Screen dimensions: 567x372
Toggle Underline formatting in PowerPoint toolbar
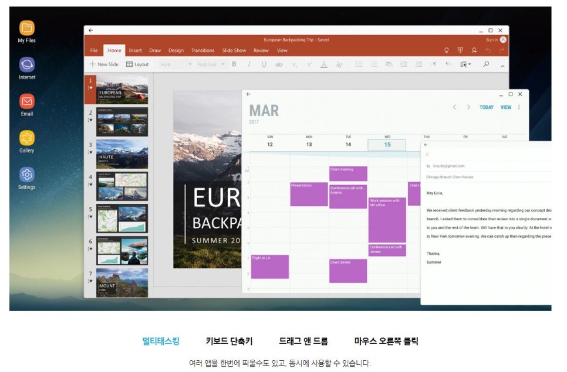(264, 64)
